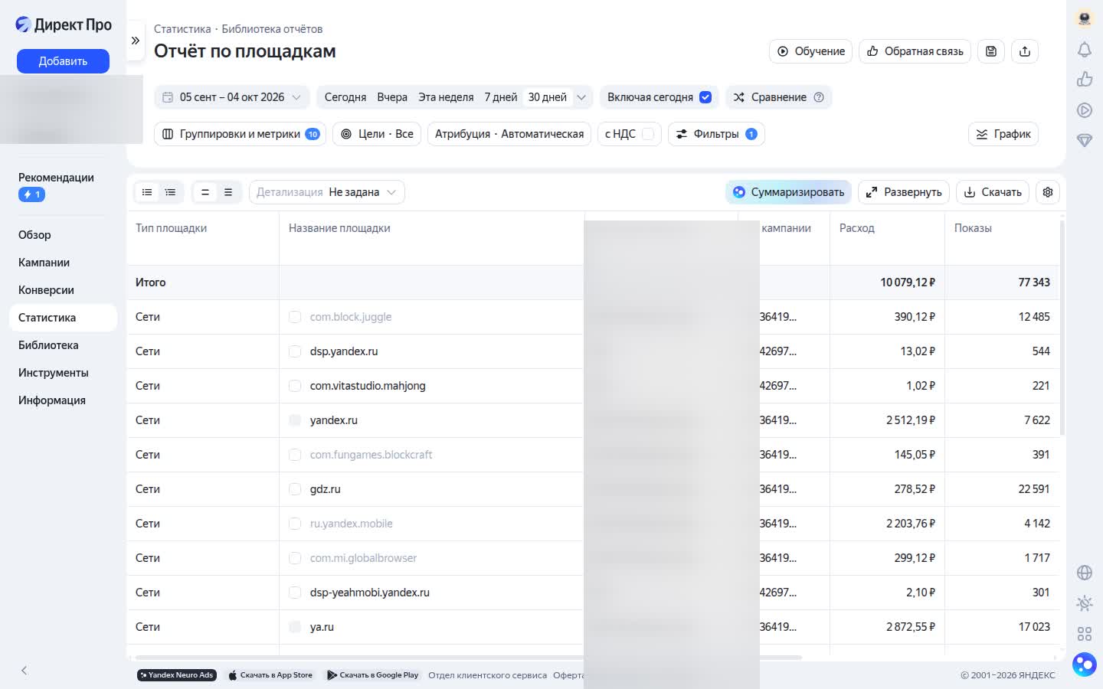Open Кампании in the left menu

pyautogui.click(x=44, y=263)
